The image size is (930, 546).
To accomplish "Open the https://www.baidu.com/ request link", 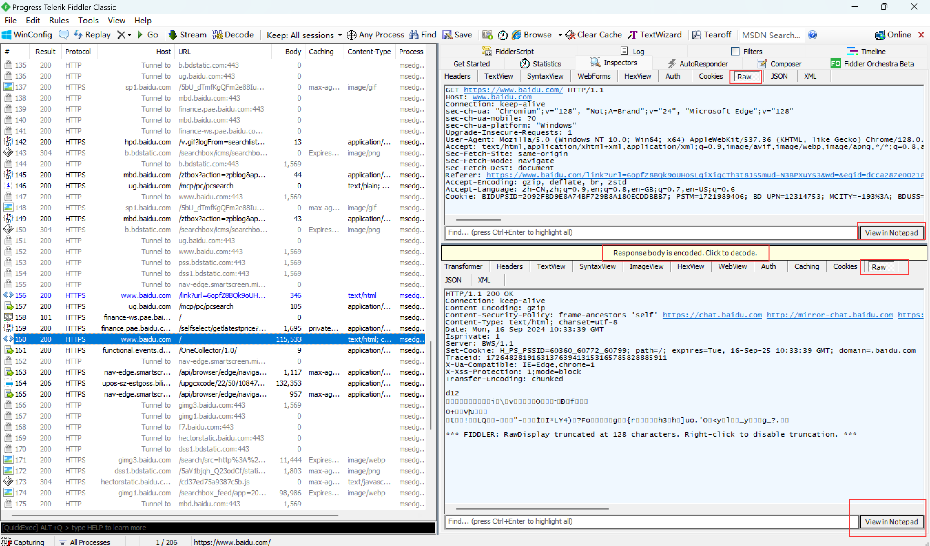I will coord(513,90).
